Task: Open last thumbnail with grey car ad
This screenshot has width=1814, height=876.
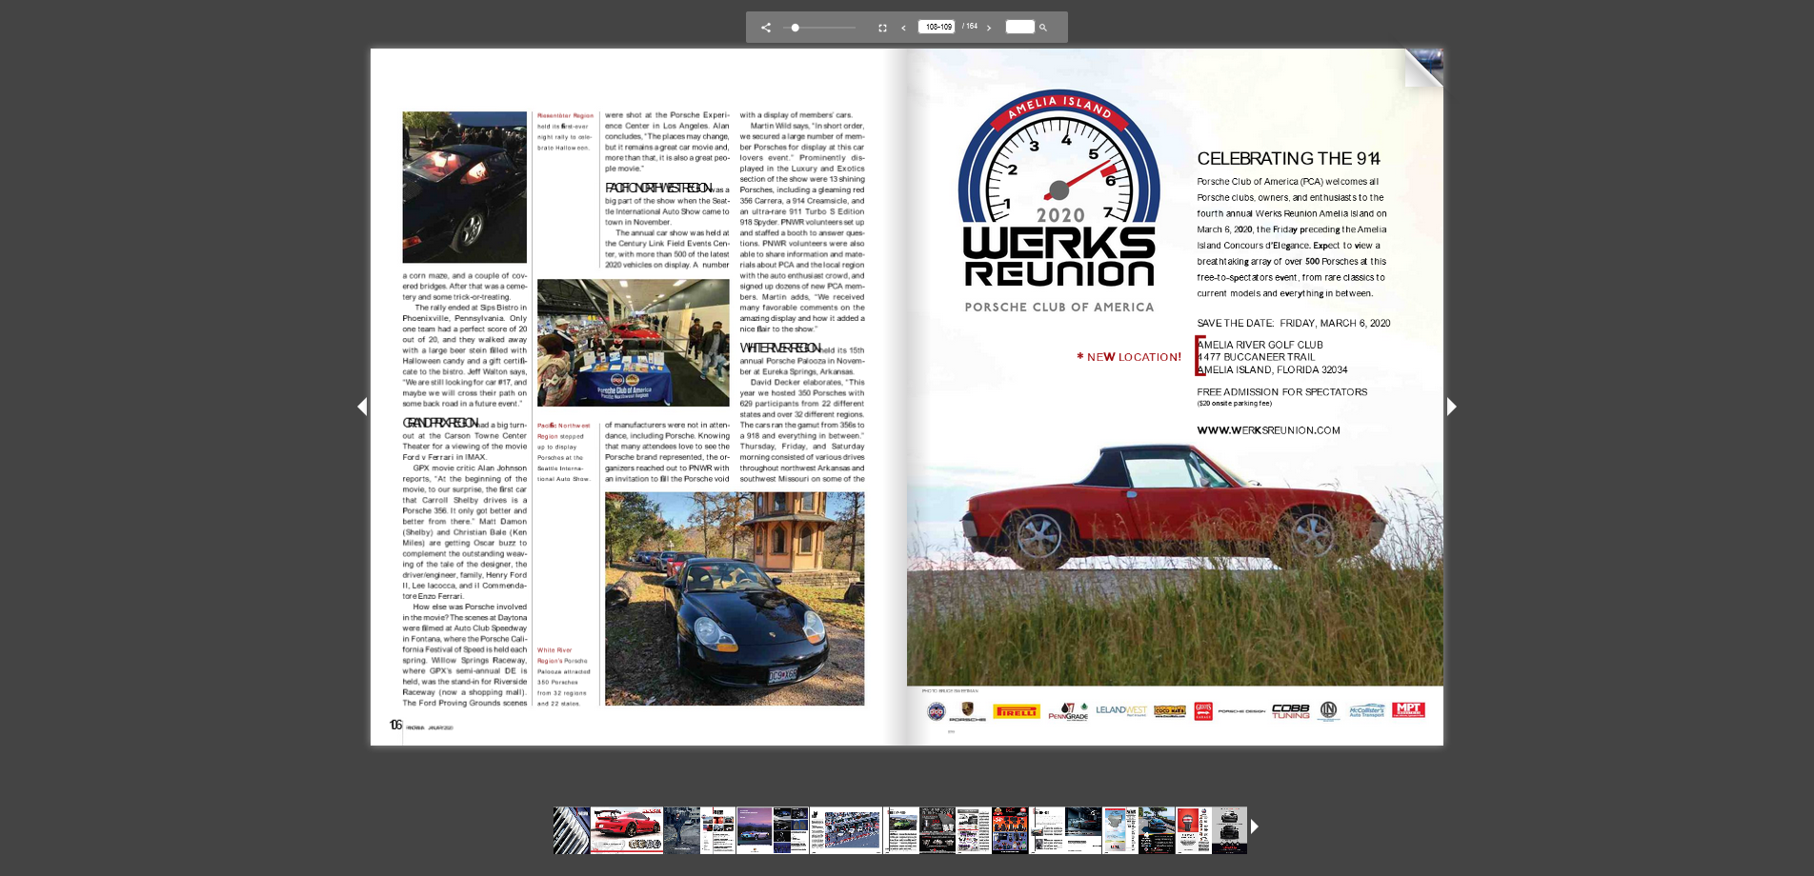Action: point(1229,830)
